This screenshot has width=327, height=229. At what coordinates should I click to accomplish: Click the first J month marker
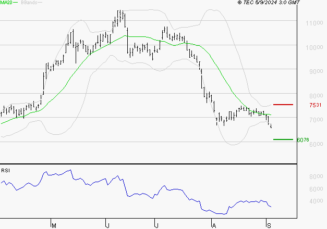107,226
